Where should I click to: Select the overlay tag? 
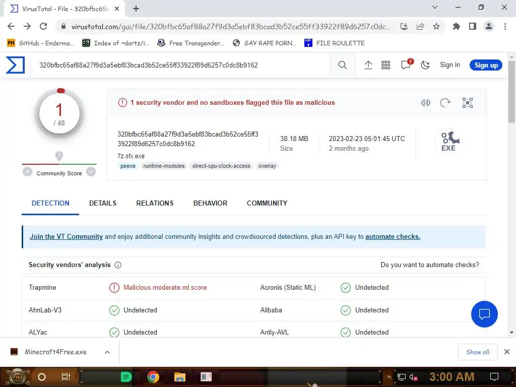[x=267, y=166]
